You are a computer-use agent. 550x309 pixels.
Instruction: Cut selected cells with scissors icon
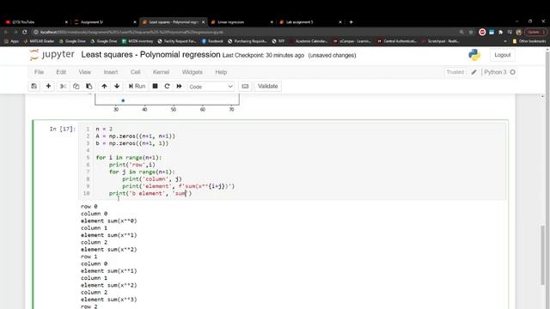tap(63, 86)
